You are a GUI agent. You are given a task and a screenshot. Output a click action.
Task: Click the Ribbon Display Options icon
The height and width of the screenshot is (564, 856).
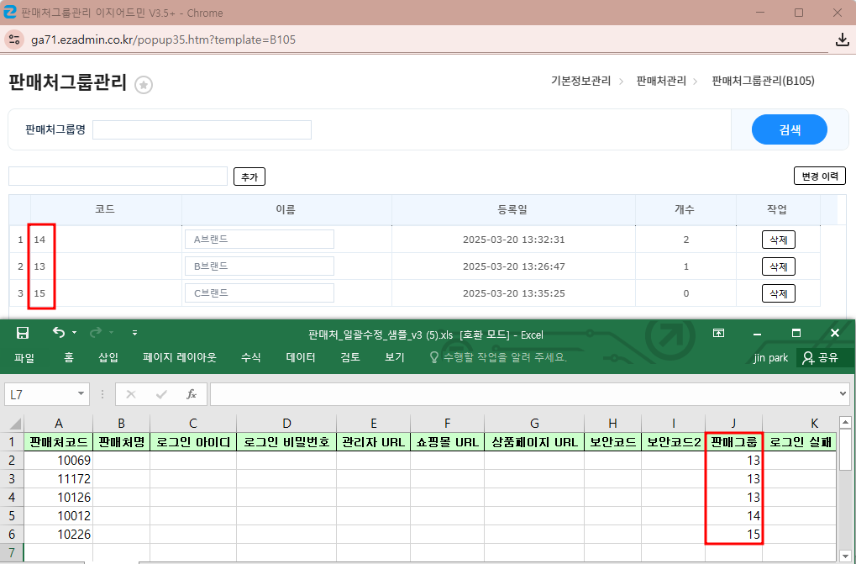click(x=718, y=333)
